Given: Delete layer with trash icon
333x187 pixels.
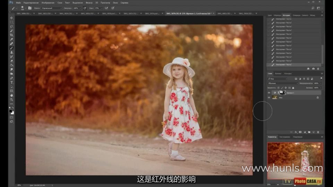Looking at the screenshot, I should coord(318,132).
